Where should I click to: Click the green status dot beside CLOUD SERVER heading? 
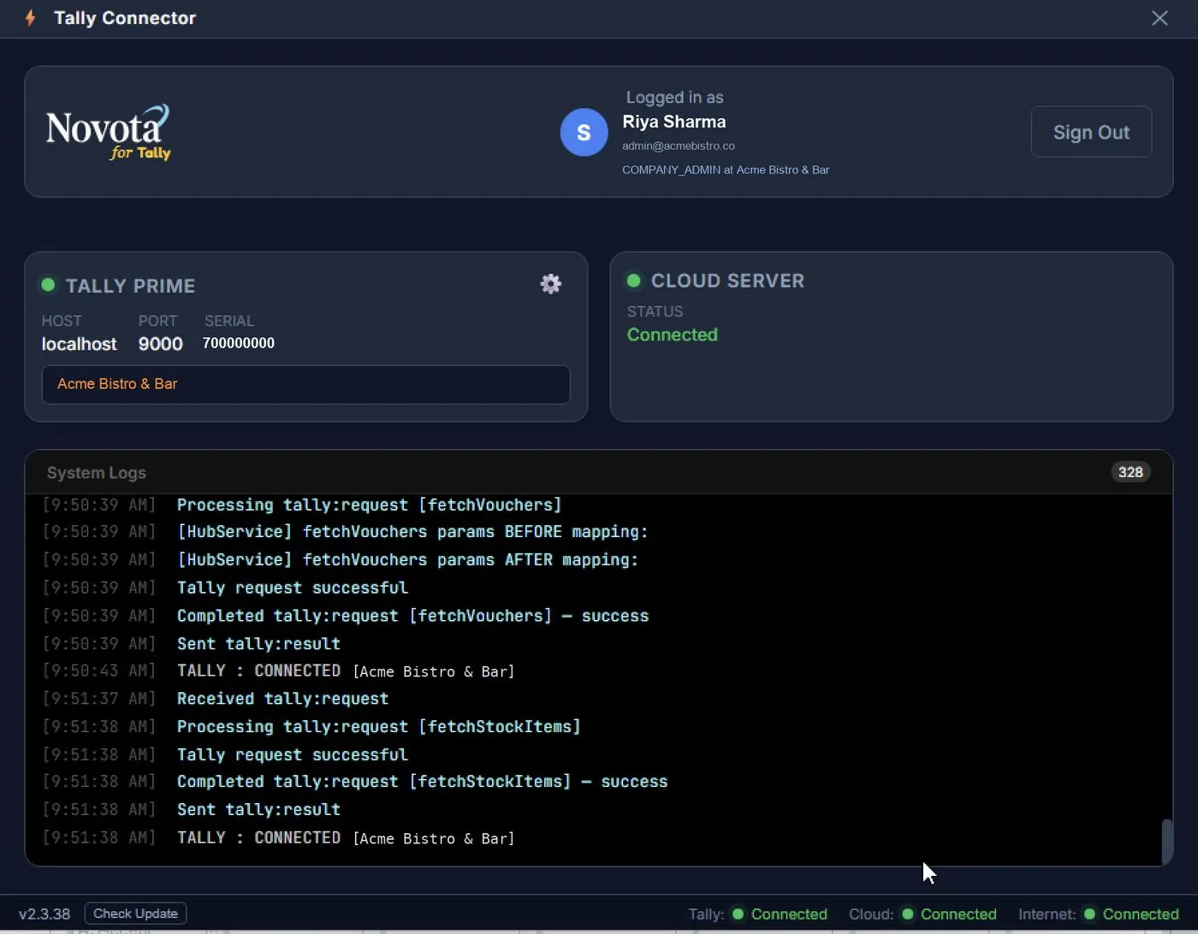[x=634, y=281]
